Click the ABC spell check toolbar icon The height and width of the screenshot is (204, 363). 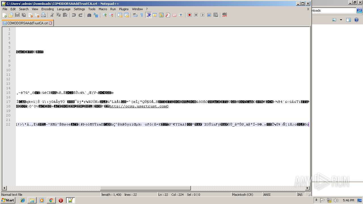[x=225, y=15]
